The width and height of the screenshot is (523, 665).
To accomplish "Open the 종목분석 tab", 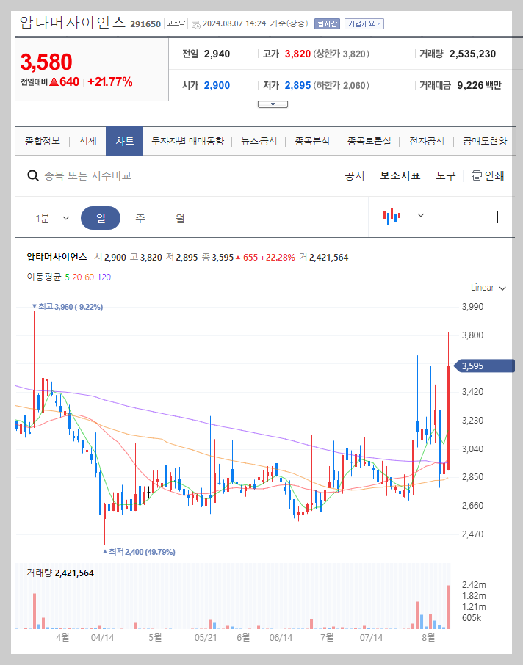I will pos(312,141).
